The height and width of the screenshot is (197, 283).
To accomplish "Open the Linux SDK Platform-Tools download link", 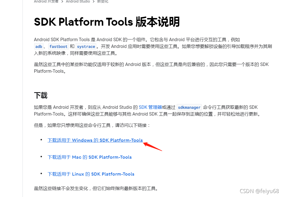I will 91,174.
